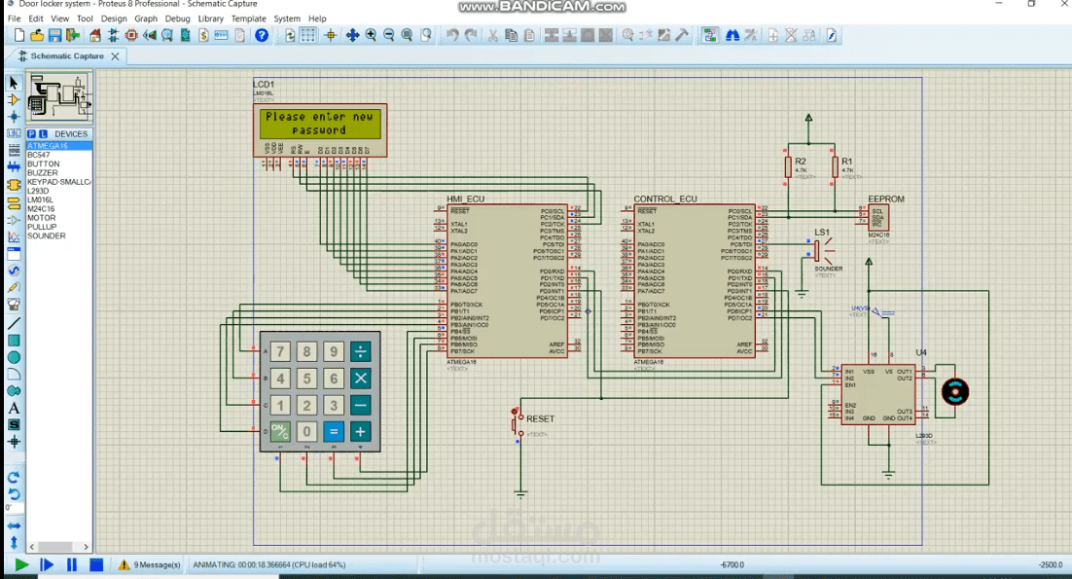Click the L library manage button
1072x579 pixels.
coord(43,134)
